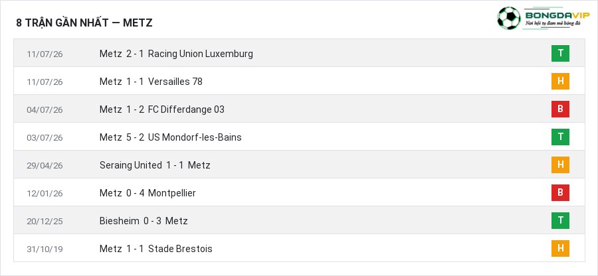This screenshot has width=598, height=276.
Task: Click the BongdaVIP soccer ball logo
Action: [x=509, y=19]
